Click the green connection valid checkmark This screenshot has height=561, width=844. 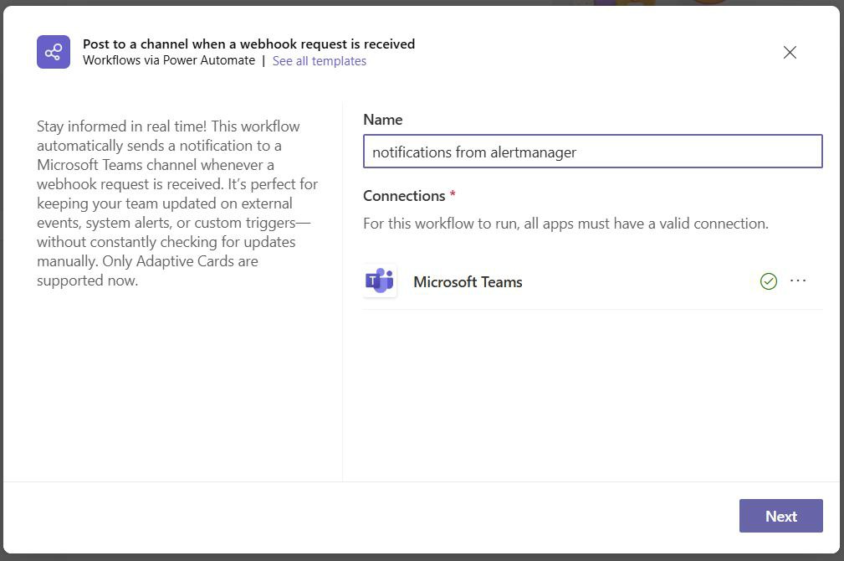(x=769, y=280)
